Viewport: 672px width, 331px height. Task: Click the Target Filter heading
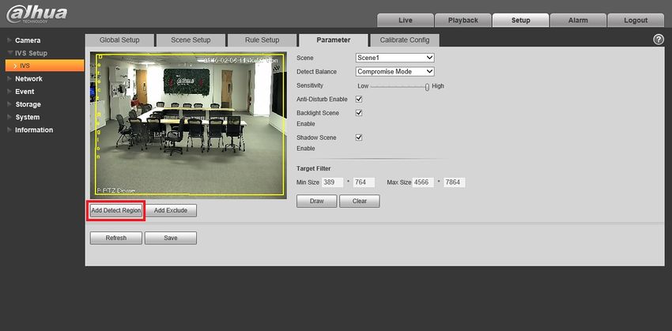(x=314, y=169)
